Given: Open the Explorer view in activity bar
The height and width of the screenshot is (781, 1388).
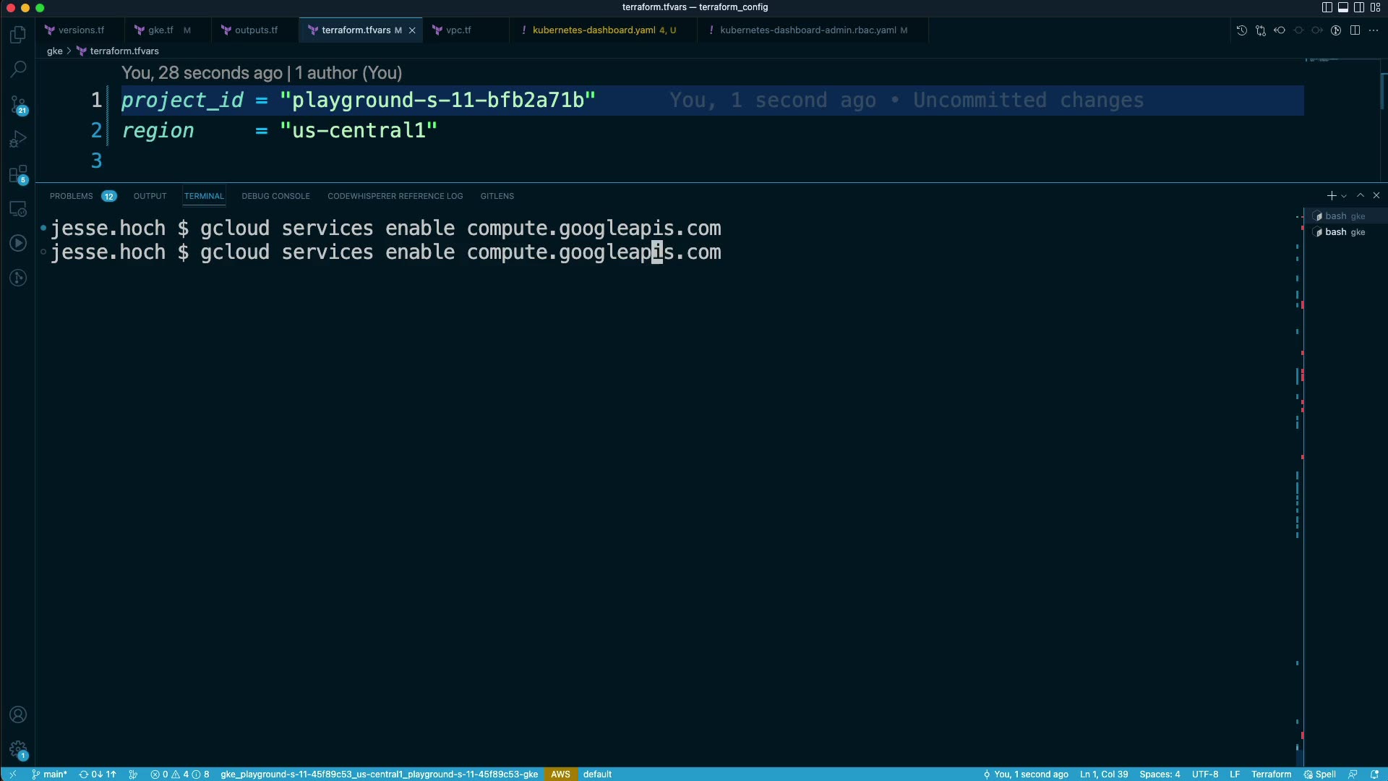Looking at the screenshot, I should [18, 35].
